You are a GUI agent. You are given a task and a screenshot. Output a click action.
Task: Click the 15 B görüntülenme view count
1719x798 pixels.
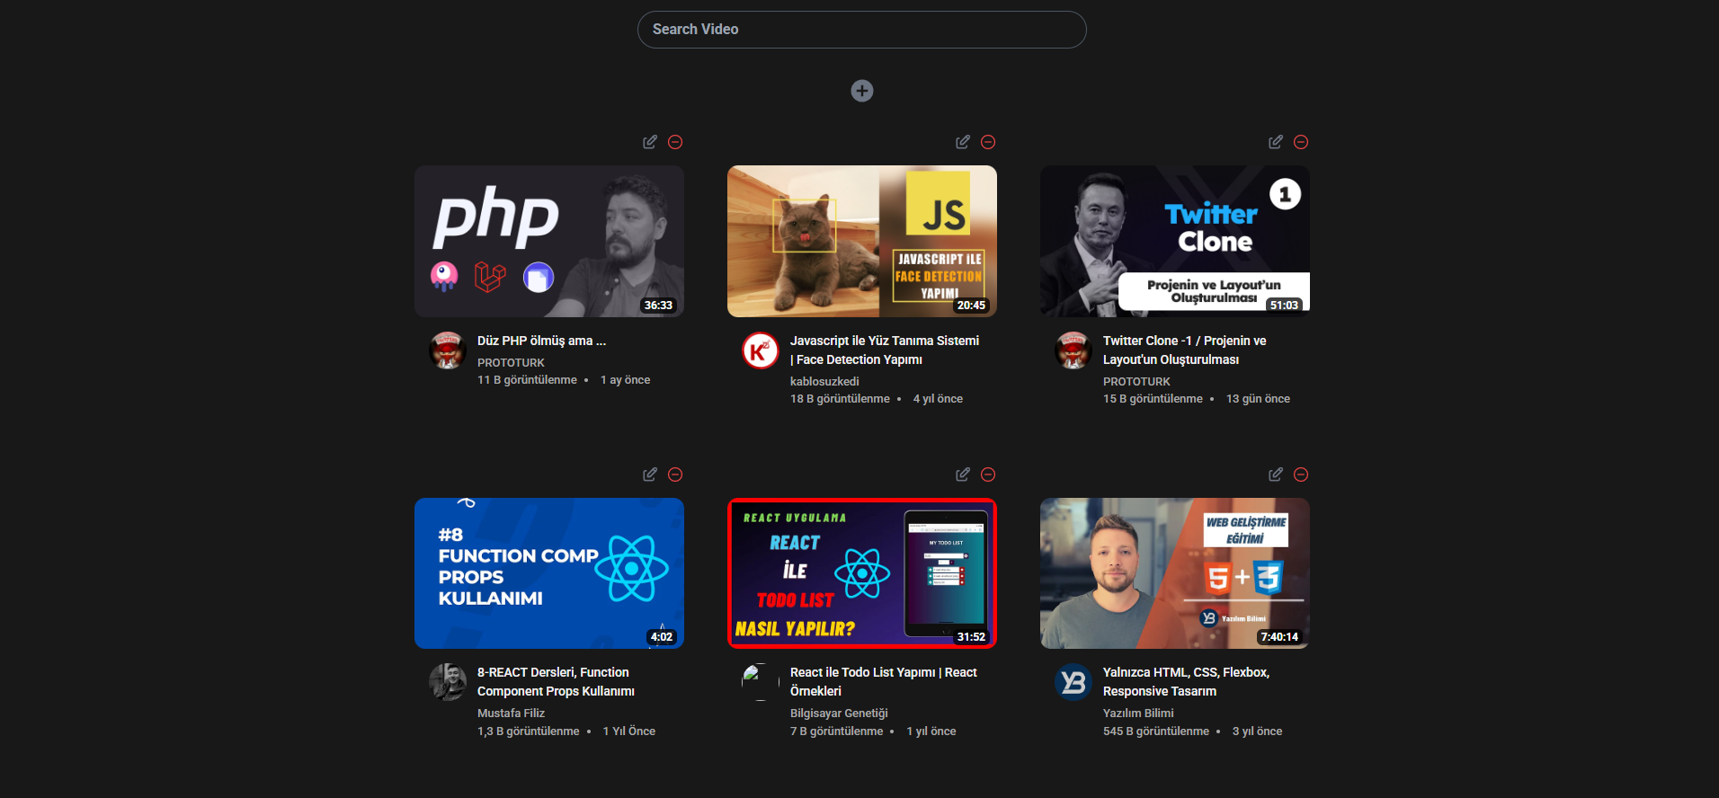(x=1153, y=399)
